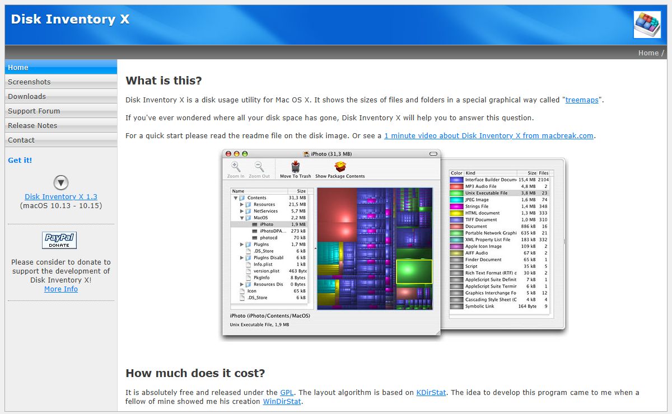Go to the Downloads section

pos(61,96)
